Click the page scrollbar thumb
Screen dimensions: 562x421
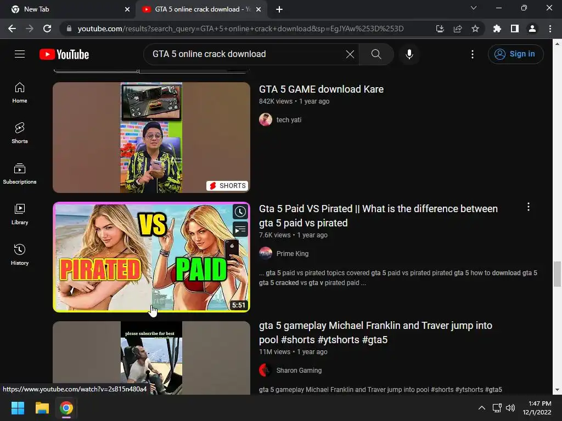click(557, 274)
